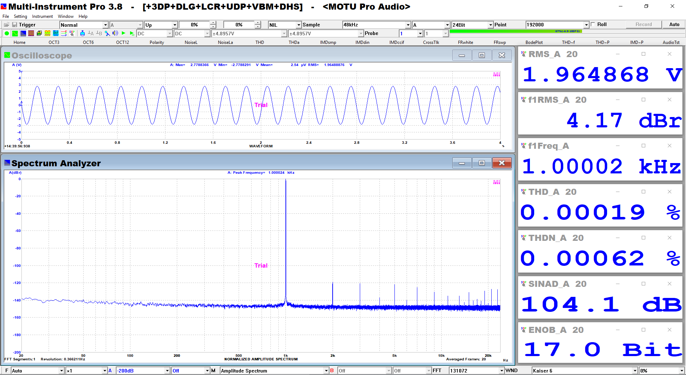This screenshot has height=375, width=686.
Task: Open the Amplitude Spectrum mode dropdown
Action: [x=274, y=371]
